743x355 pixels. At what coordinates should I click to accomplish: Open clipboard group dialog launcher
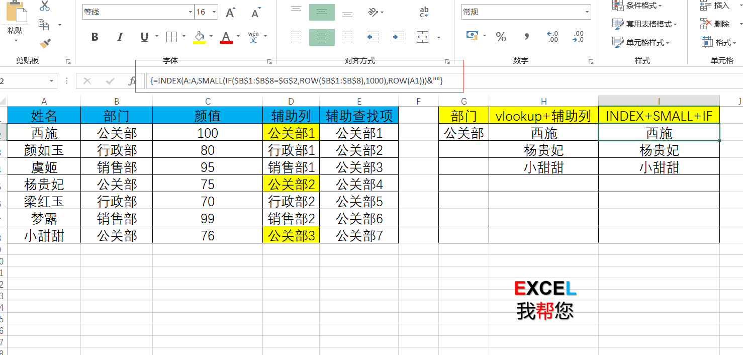pos(68,61)
